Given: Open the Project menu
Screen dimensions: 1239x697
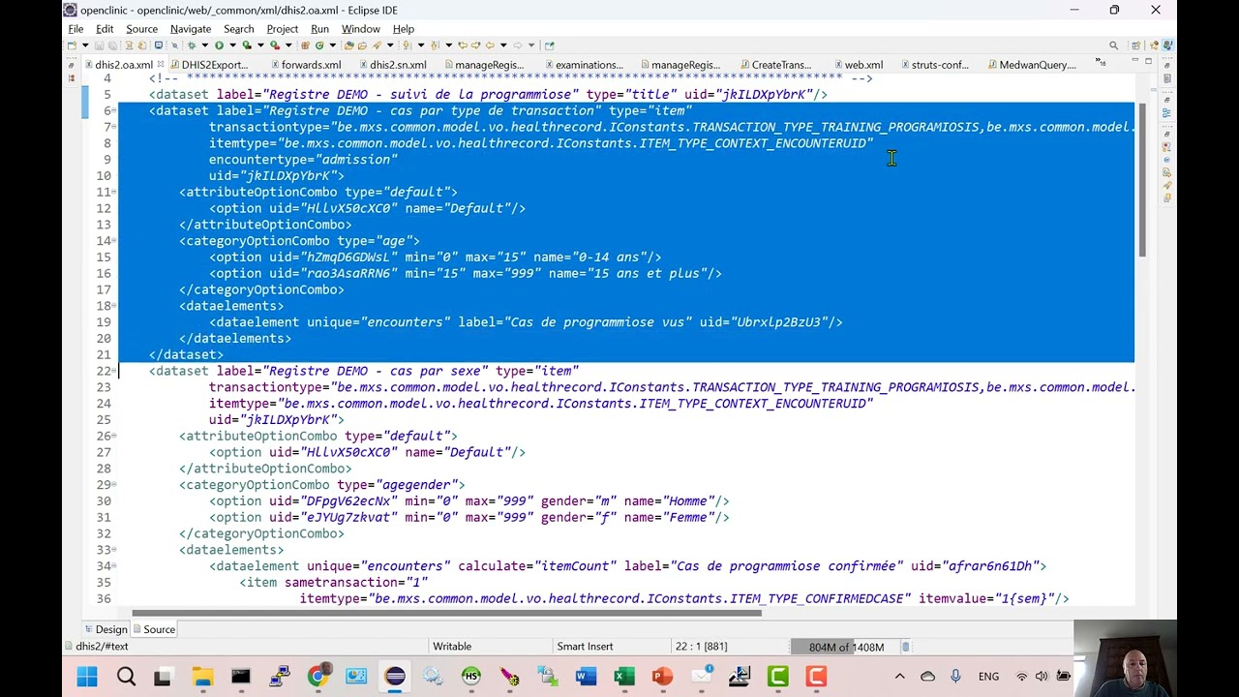Looking at the screenshot, I should click(x=283, y=29).
